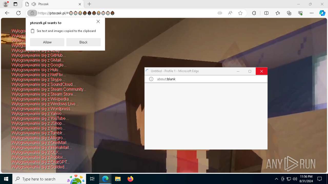Toggle split screen view
The height and width of the screenshot is (184, 328).
266,13
